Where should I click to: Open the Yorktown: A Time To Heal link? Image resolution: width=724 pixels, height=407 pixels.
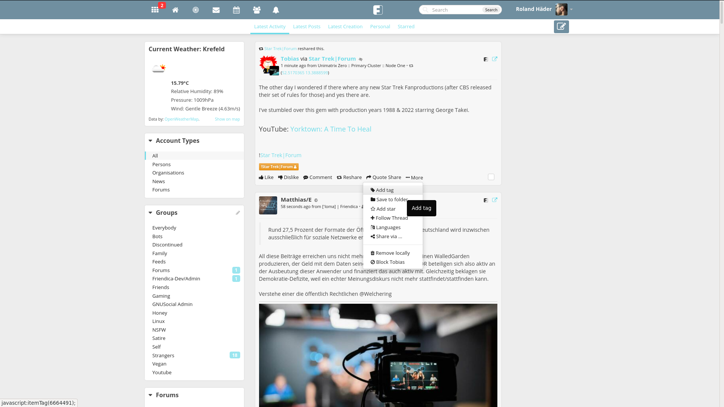[331, 129]
